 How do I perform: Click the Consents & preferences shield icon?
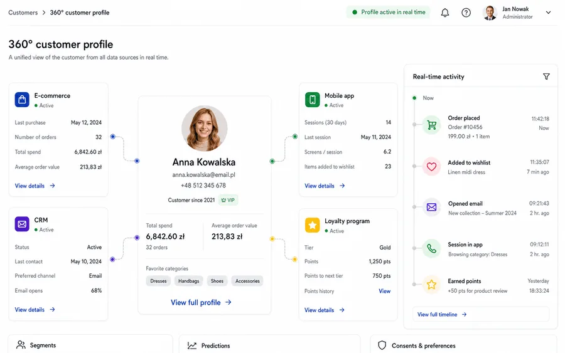(382, 345)
